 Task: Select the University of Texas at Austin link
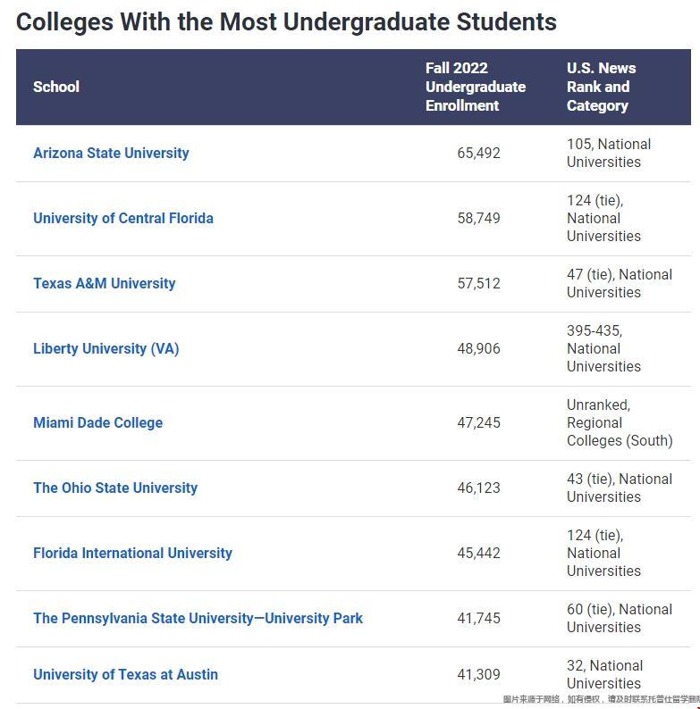click(125, 674)
